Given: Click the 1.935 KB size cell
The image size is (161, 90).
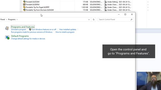Looking at the screenshot, I should (x=85, y=7).
